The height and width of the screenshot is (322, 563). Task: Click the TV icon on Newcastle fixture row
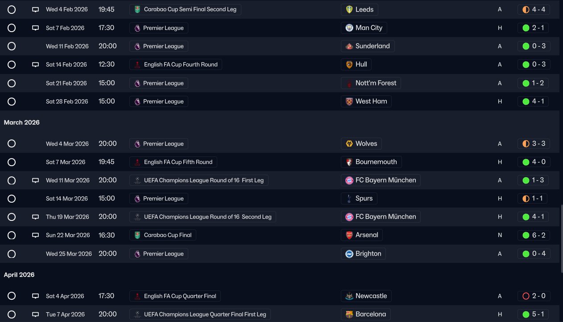(36, 296)
